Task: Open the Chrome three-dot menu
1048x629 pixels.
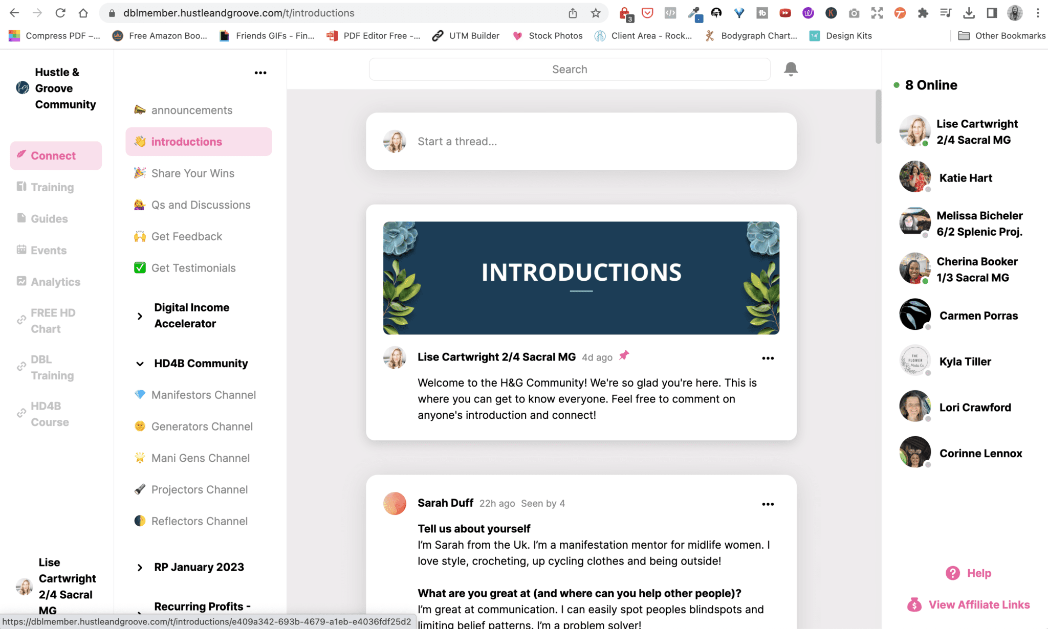Action: [1038, 13]
